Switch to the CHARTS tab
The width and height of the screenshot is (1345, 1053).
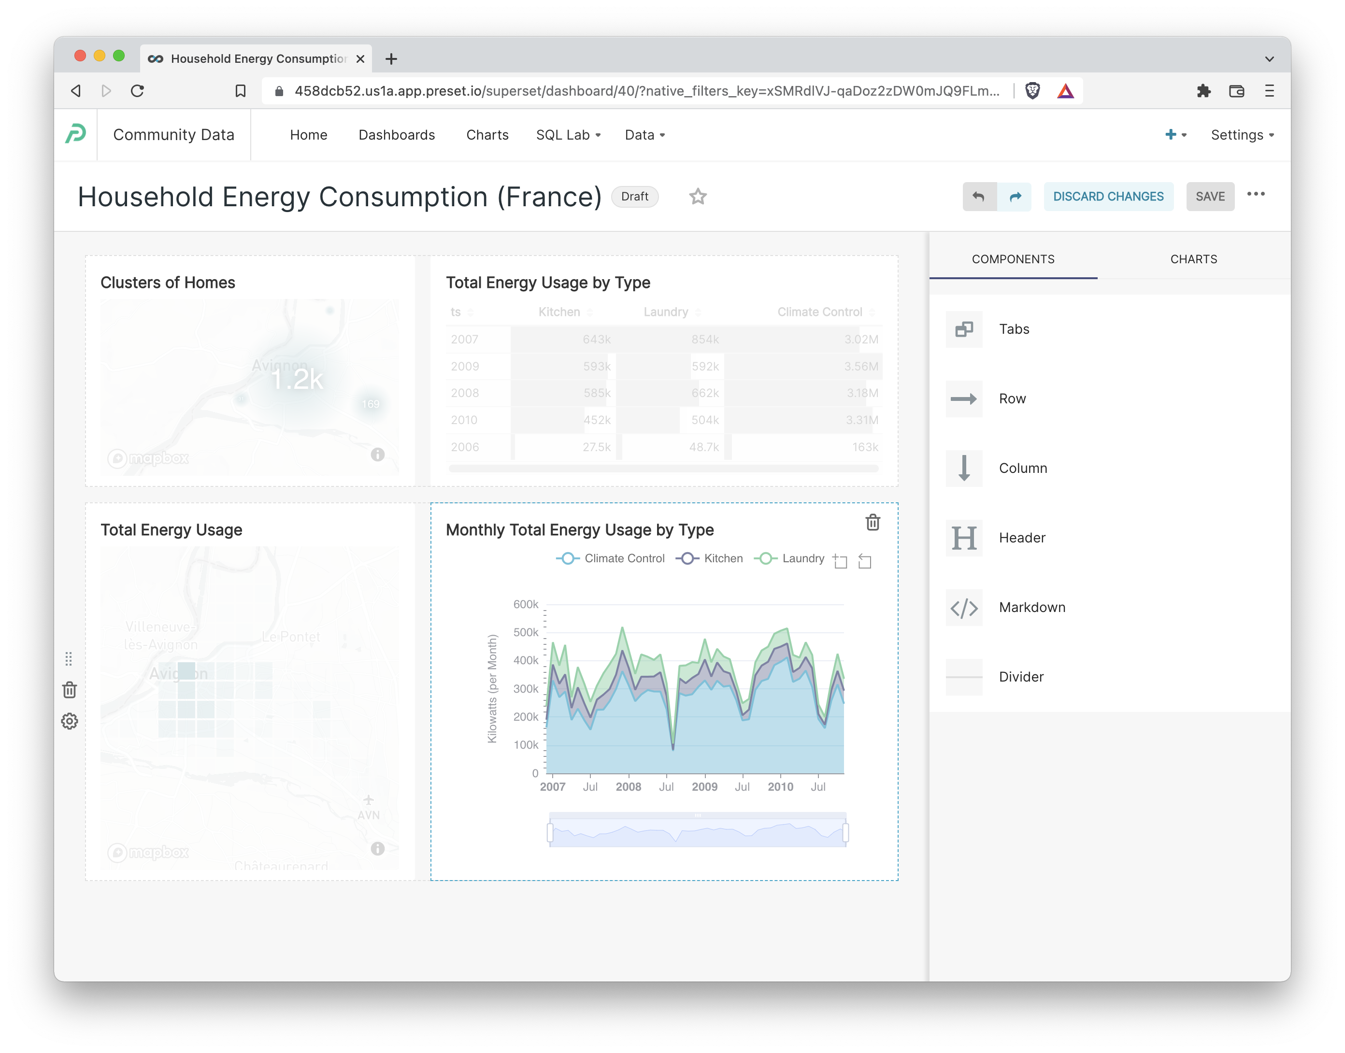tap(1193, 259)
